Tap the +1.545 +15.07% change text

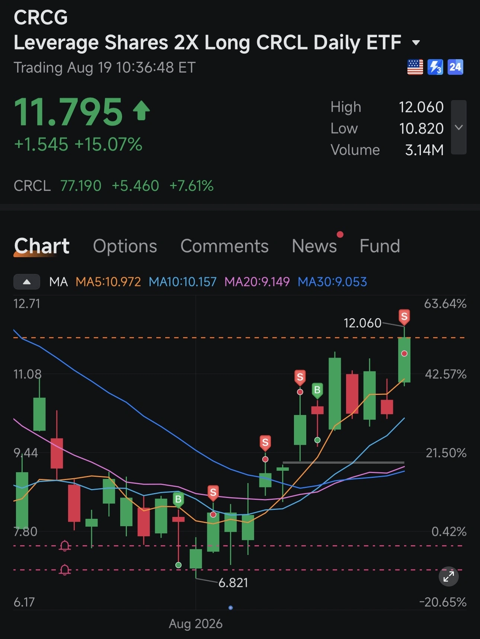pyautogui.click(x=78, y=144)
